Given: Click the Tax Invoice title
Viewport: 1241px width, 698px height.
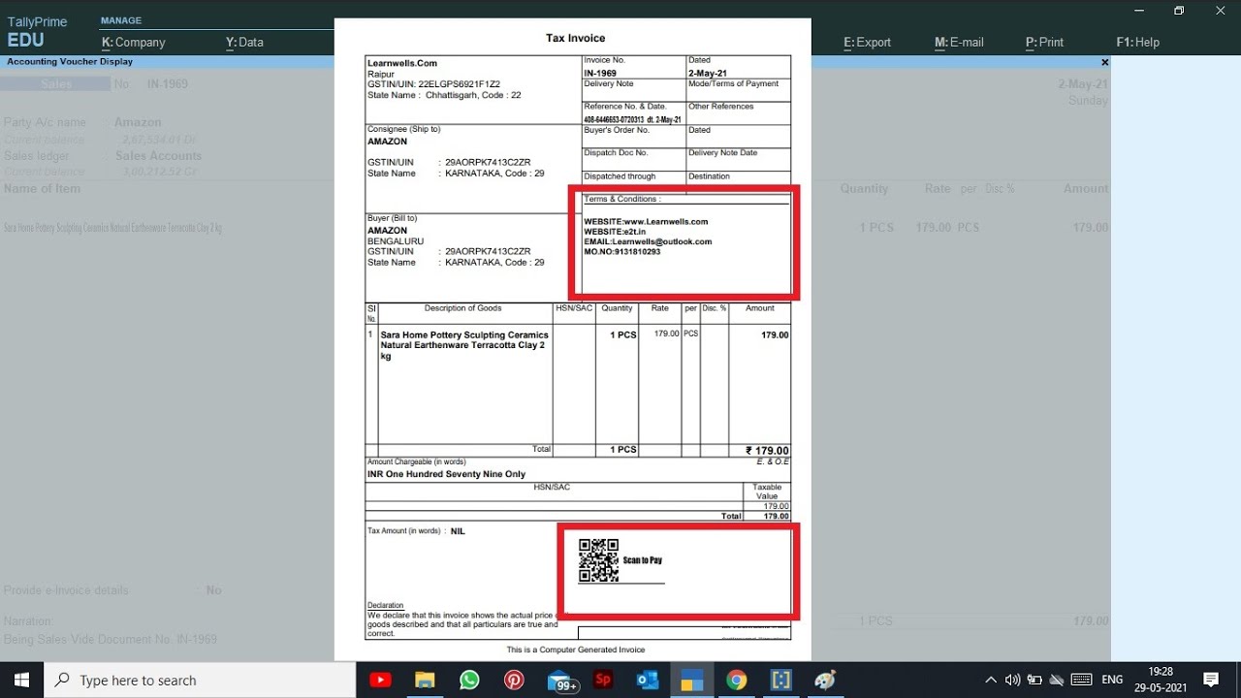Looking at the screenshot, I should 576,38.
